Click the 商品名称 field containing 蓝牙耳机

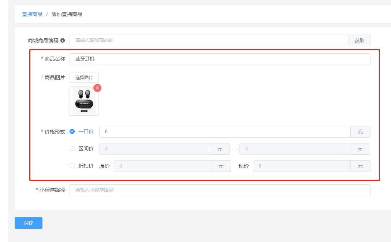220,59
